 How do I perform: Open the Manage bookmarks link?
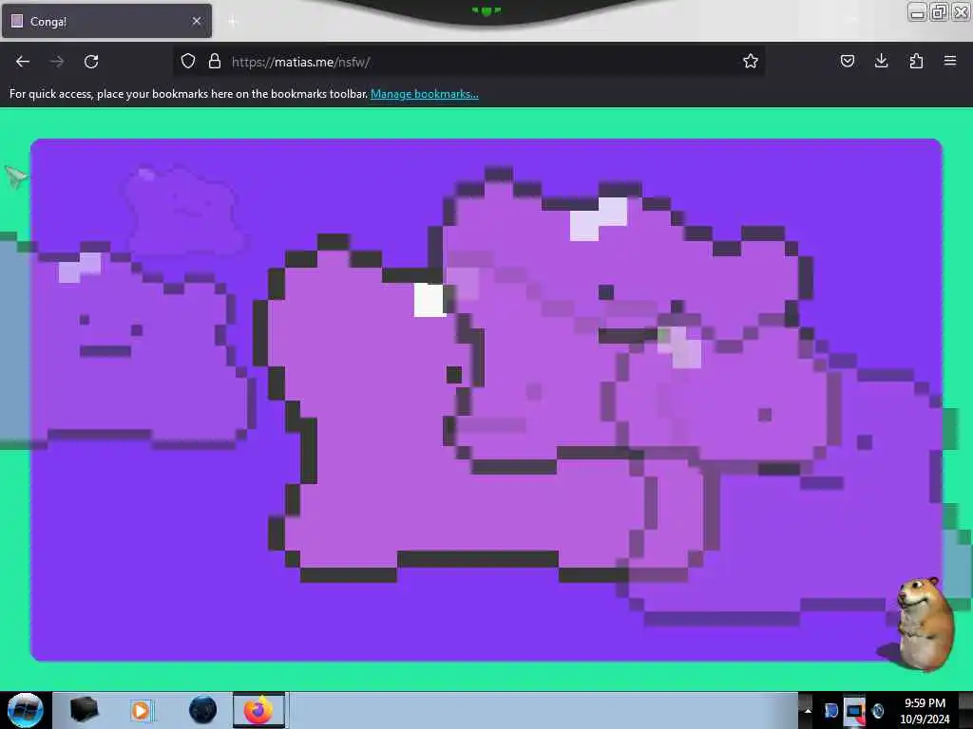425,94
